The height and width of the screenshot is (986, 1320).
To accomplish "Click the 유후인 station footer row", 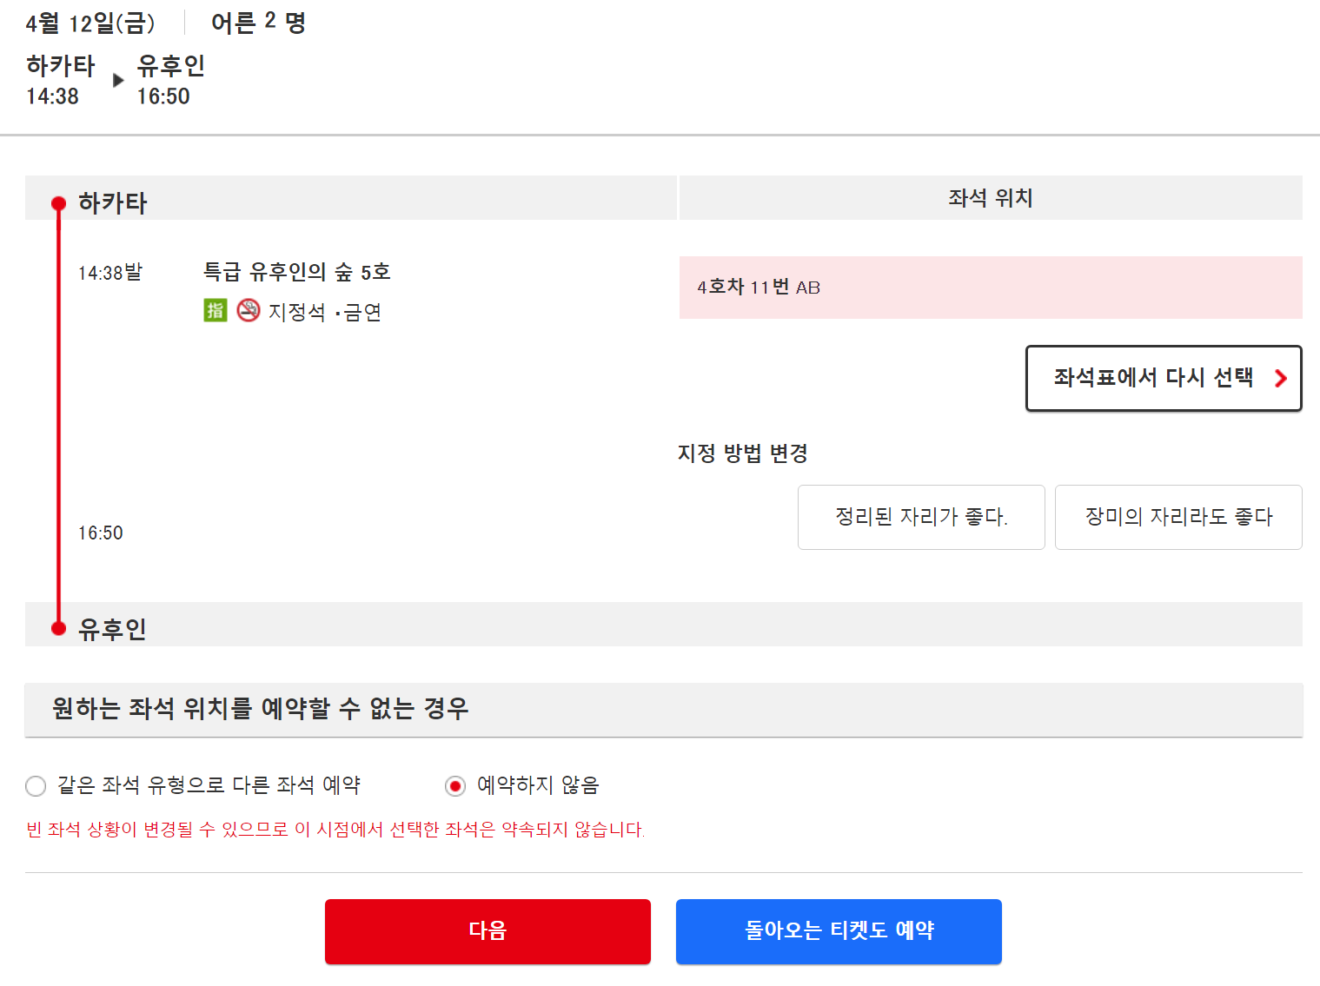I will 664,624.
